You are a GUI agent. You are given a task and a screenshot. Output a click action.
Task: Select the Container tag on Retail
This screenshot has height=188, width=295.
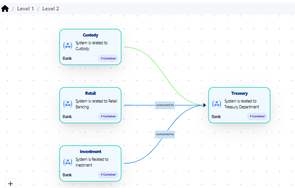point(108,116)
